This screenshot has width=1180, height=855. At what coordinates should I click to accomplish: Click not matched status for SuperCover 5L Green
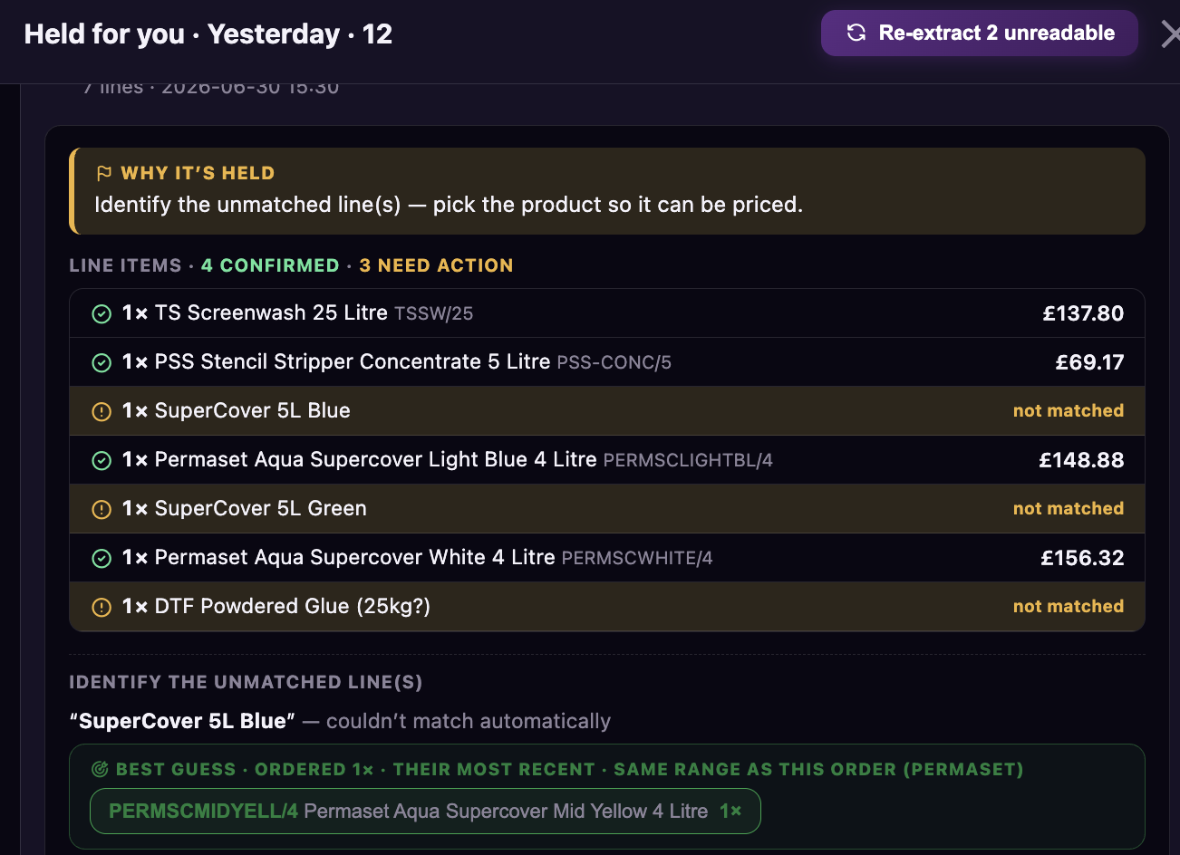tap(1069, 508)
